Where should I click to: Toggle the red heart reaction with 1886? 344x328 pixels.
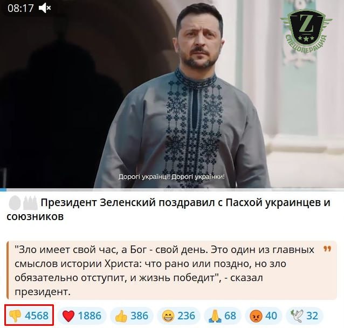point(82,316)
